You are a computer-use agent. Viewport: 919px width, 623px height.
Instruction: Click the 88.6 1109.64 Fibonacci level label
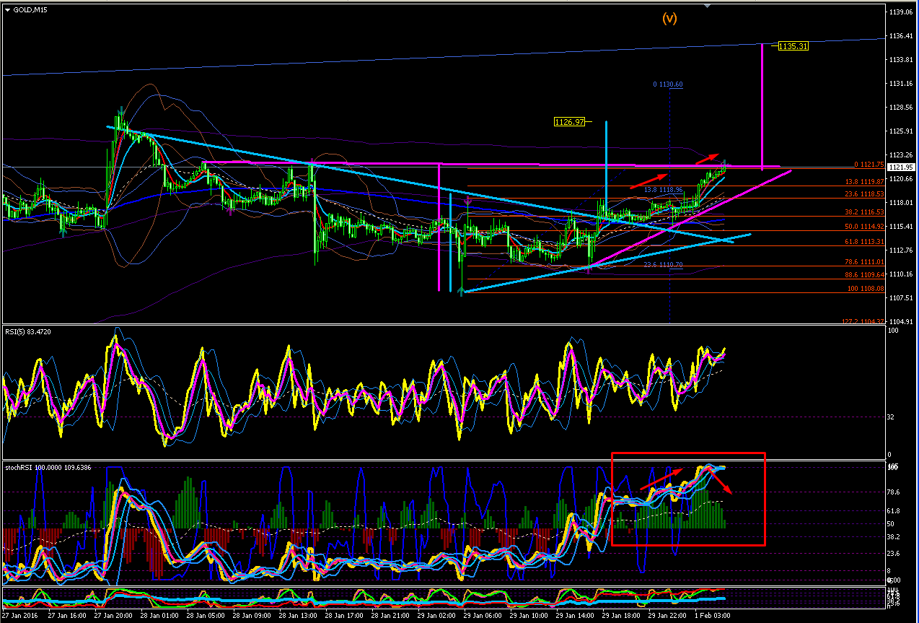[866, 275]
